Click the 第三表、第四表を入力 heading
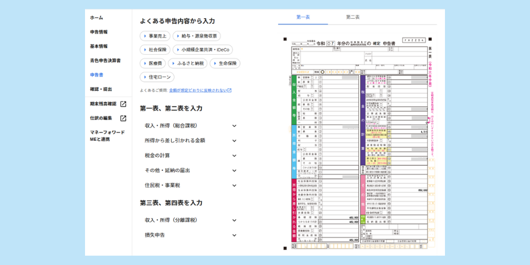530x265 pixels. coord(171,203)
